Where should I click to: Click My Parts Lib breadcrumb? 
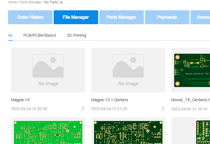coord(54,2)
